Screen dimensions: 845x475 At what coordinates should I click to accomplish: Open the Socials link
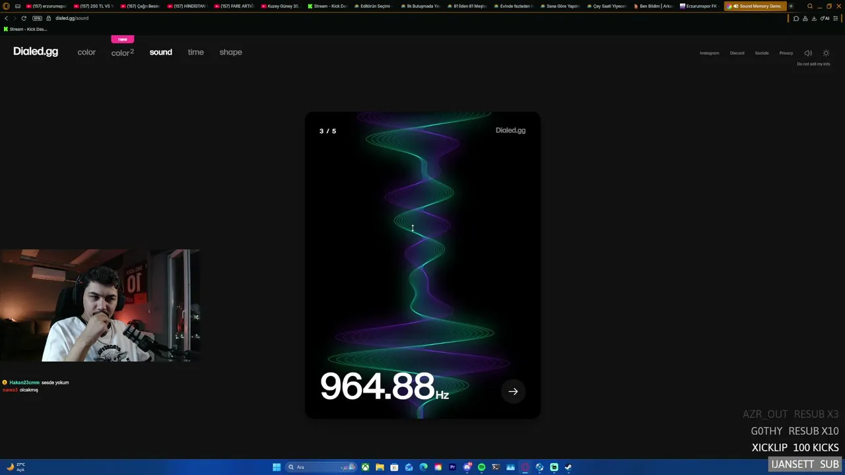point(762,53)
